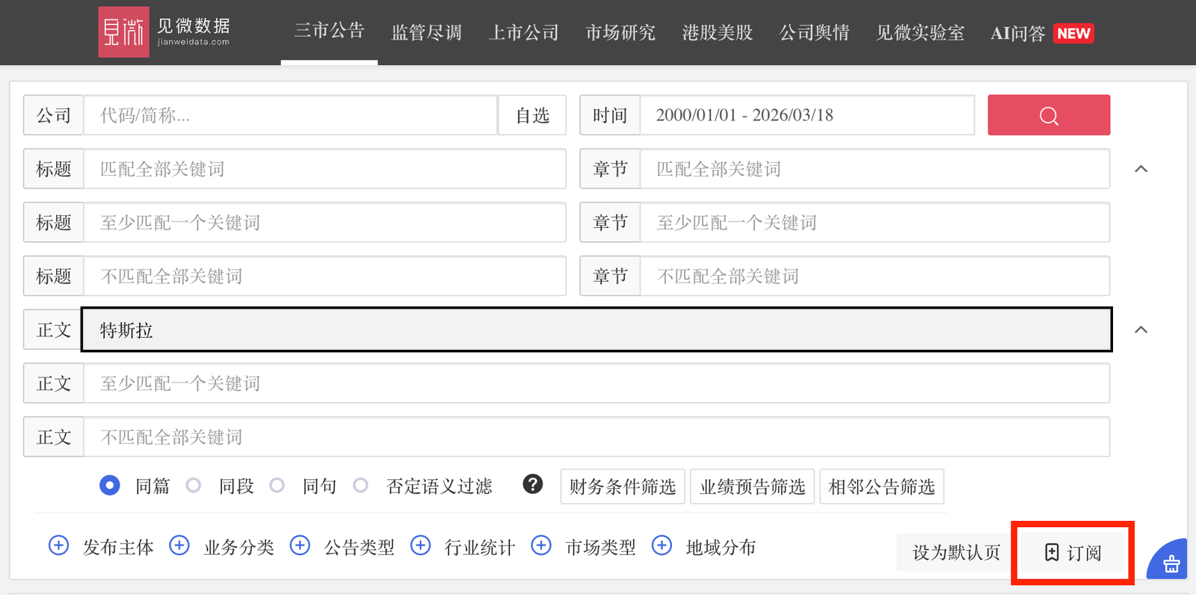Open the 见微实验室 menu
1196x595 pixels.
[920, 33]
